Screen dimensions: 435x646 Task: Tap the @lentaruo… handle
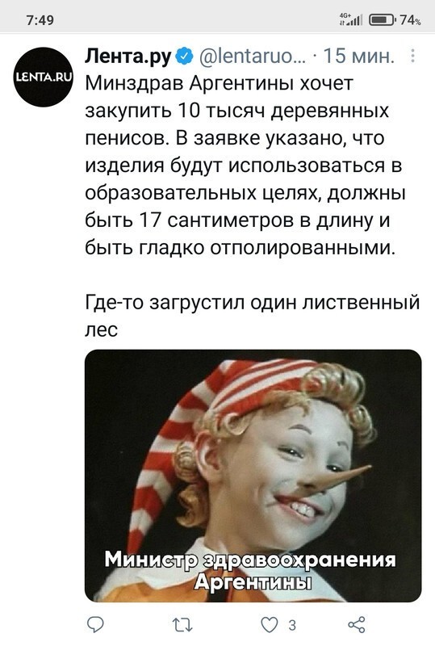253,57
